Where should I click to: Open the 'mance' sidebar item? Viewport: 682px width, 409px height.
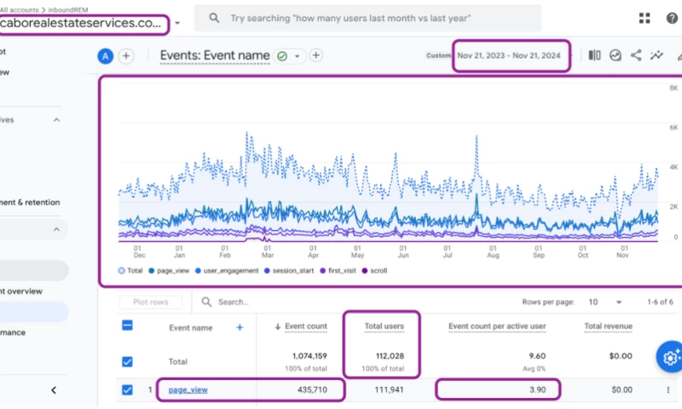coord(13,332)
